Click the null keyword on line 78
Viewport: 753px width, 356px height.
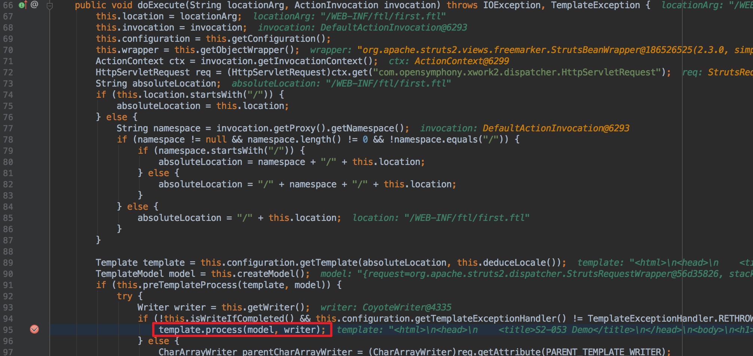[216, 140]
